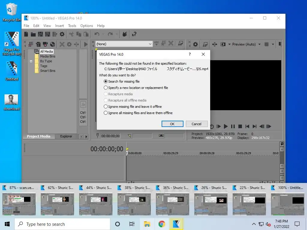Click Copy snapshot to clipboard icon
Image resolution: width=307 pixels, height=230 pixels.
pyautogui.click(x=280, y=44)
